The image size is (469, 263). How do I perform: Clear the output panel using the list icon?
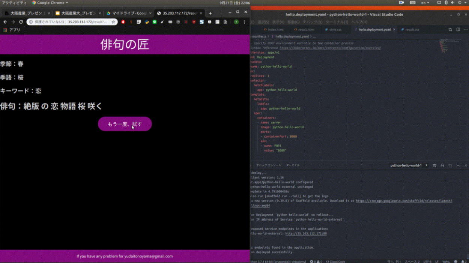coord(434,165)
